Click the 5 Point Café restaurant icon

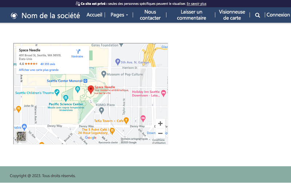[112, 131]
